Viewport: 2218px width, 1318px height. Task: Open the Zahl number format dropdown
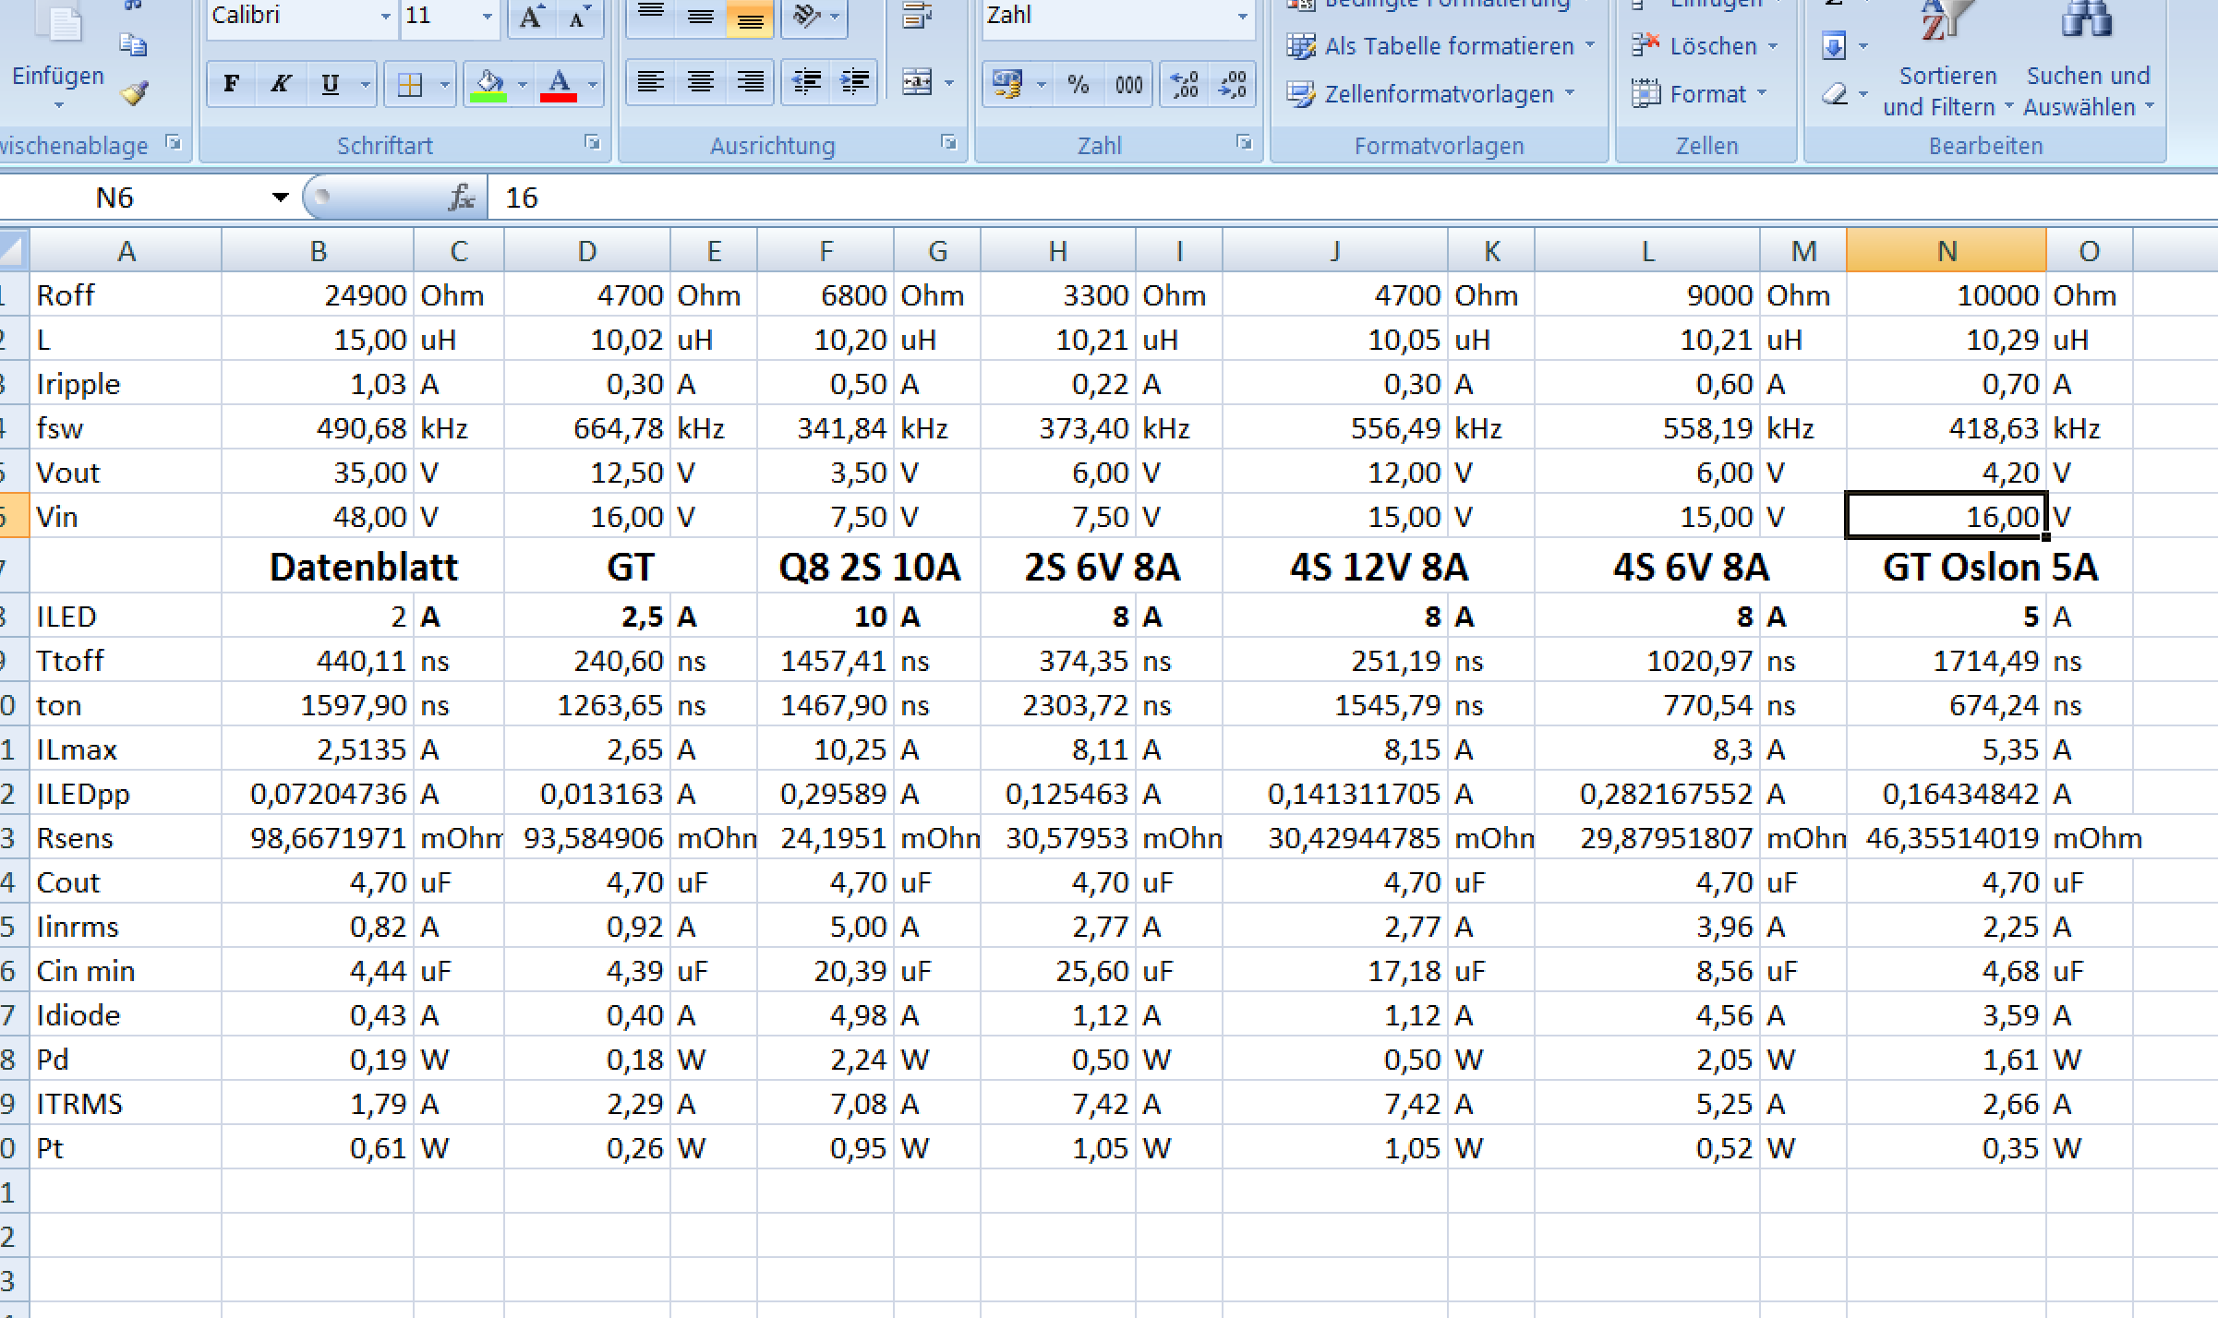tap(1242, 17)
